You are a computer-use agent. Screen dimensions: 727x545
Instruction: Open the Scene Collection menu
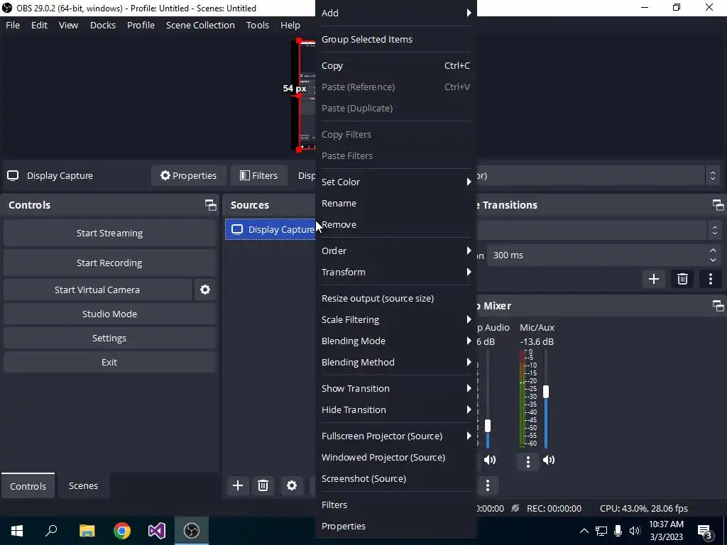200,25
